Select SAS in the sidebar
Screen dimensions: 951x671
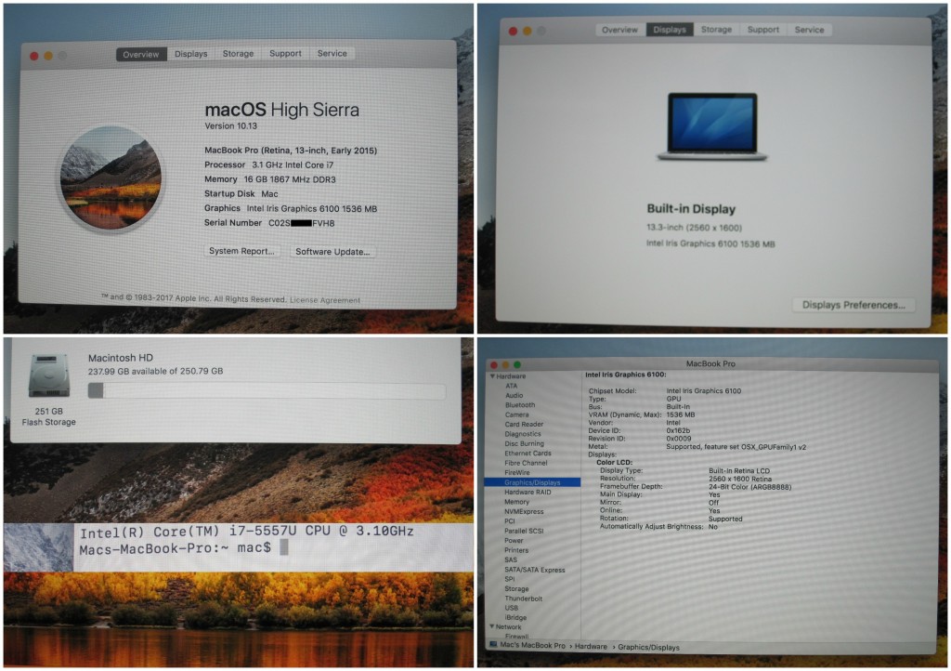point(511,560)
